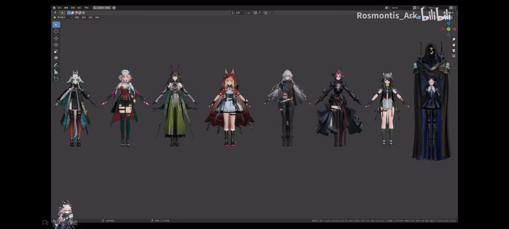
Task: Select the Move tool
Action: coord(56,38)
